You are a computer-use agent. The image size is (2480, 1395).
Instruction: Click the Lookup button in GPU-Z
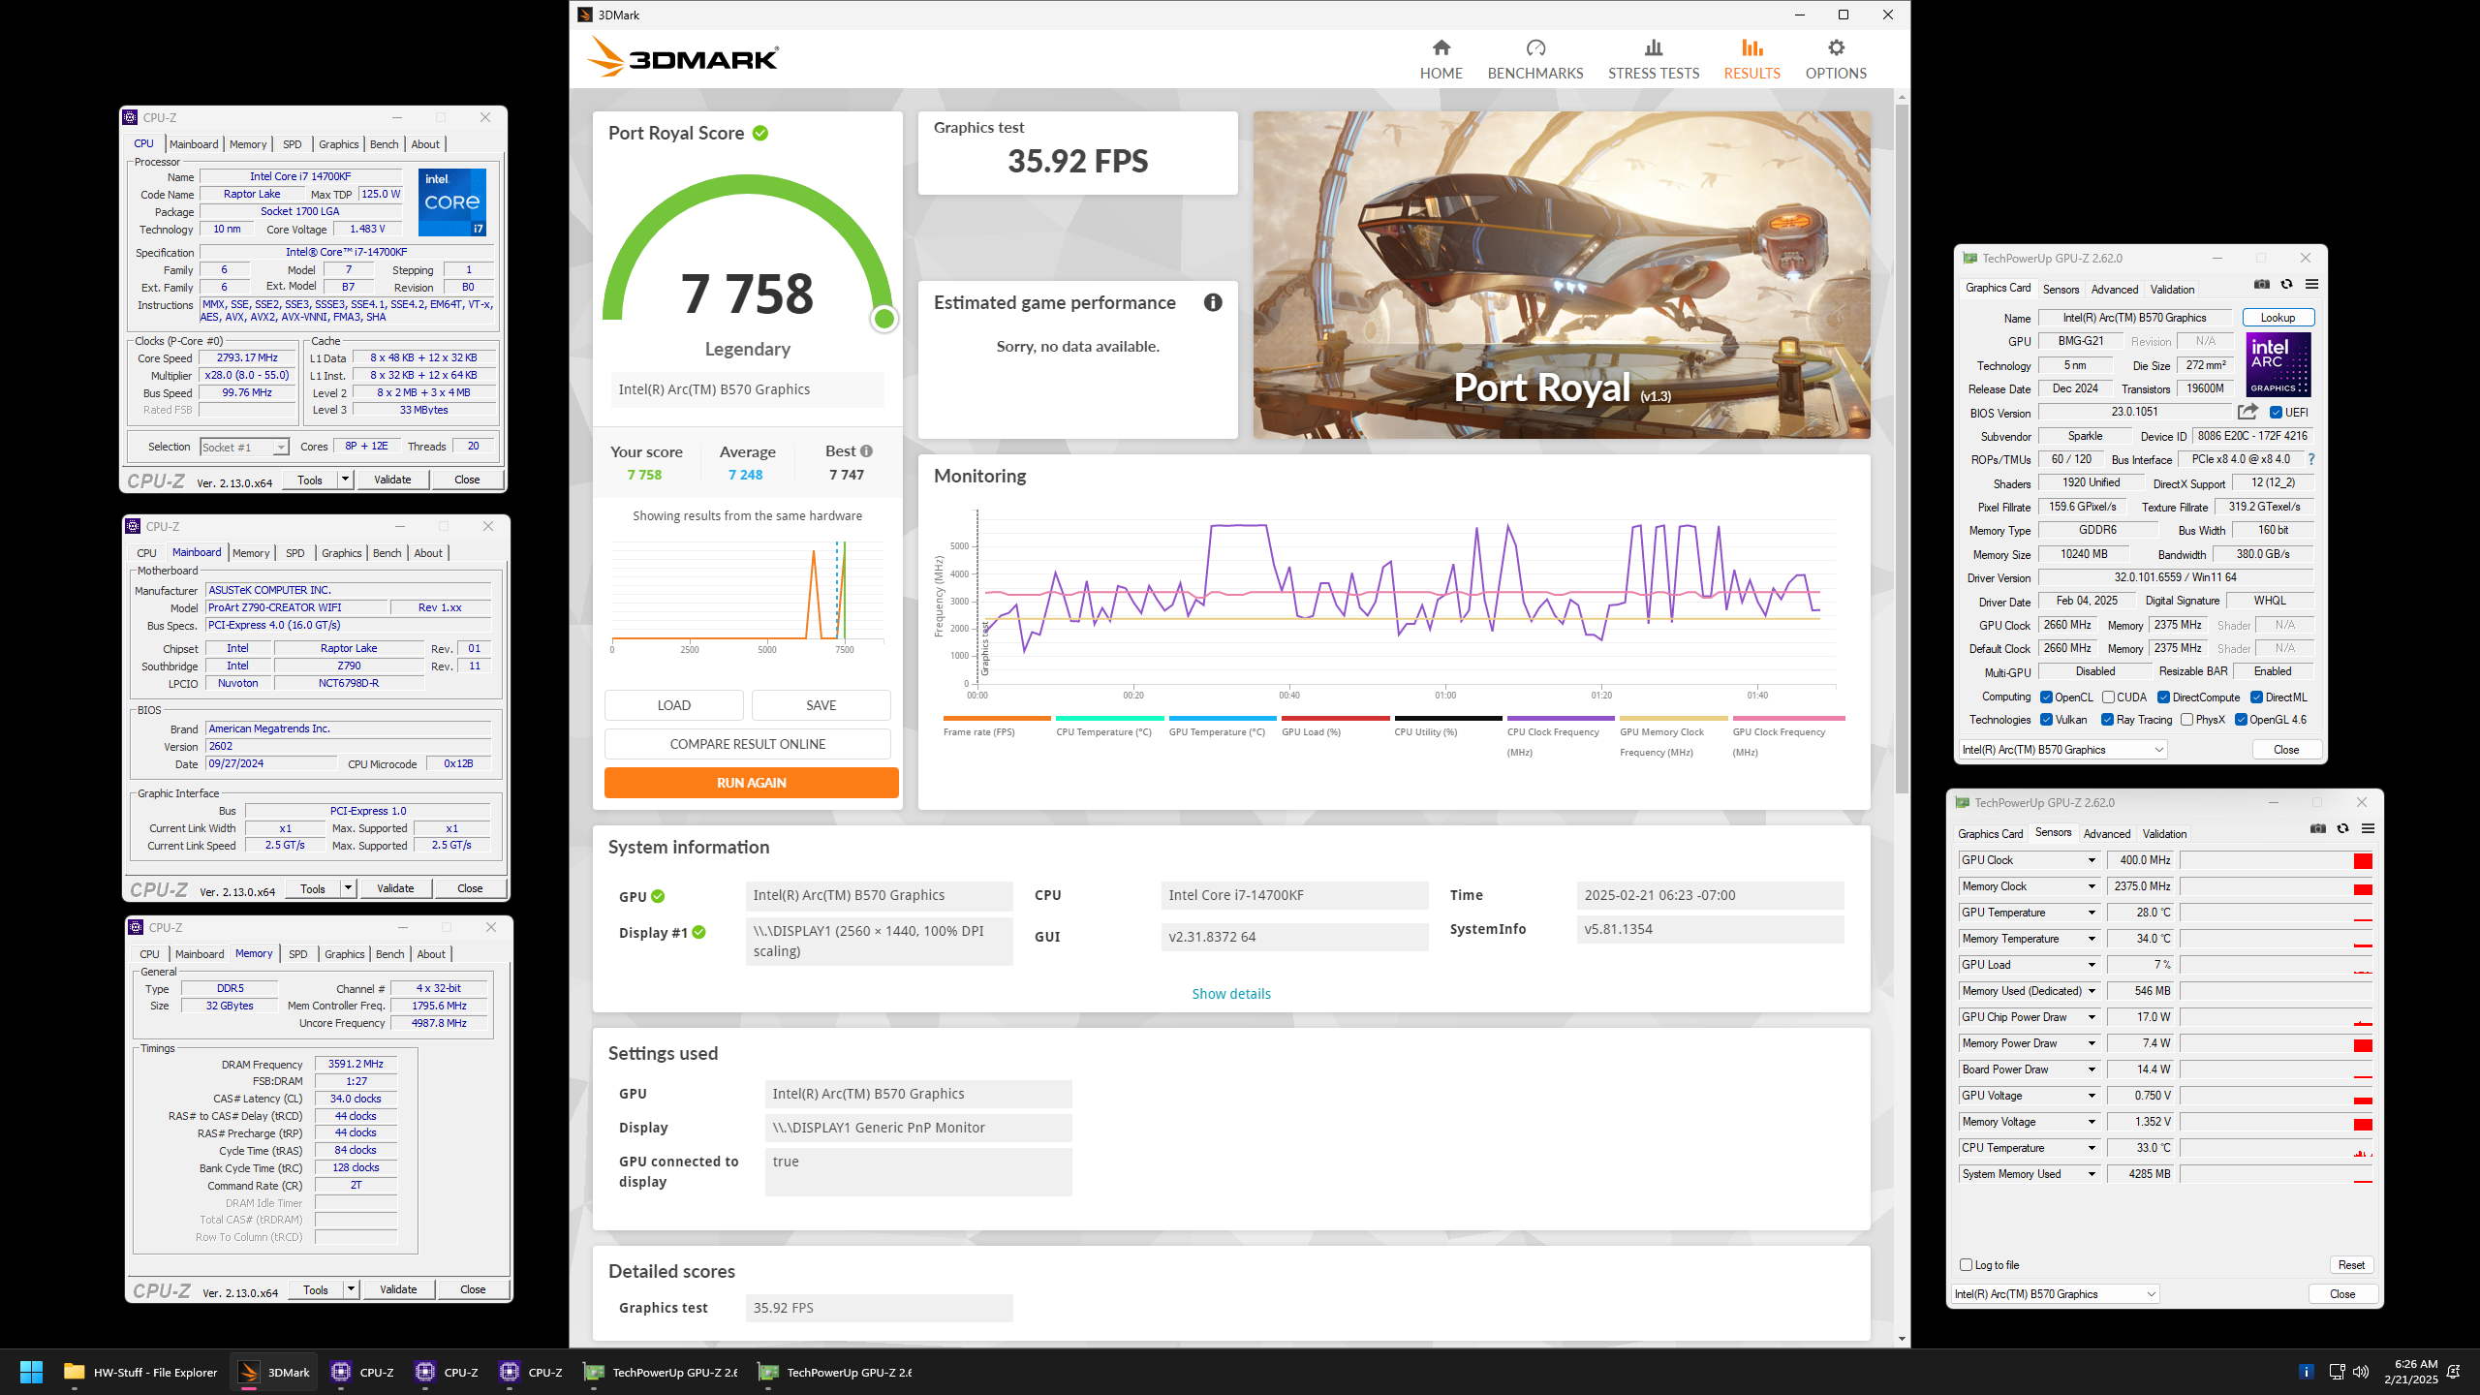coord(2278,318)
